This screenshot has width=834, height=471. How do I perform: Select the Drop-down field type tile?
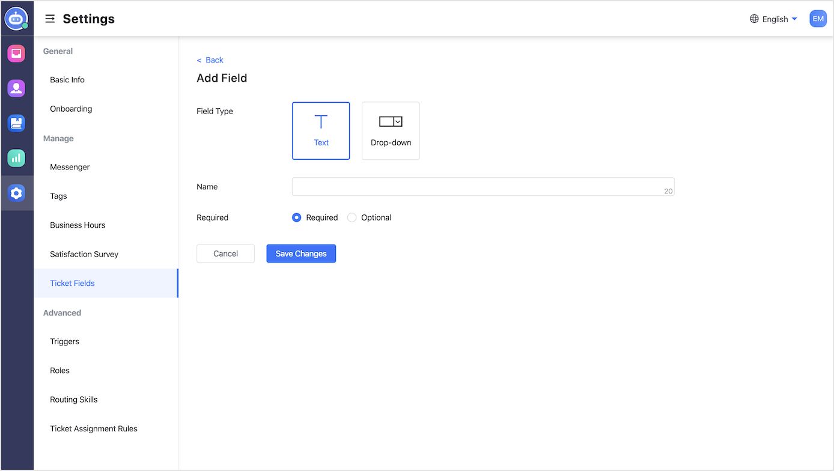point(391,130)
